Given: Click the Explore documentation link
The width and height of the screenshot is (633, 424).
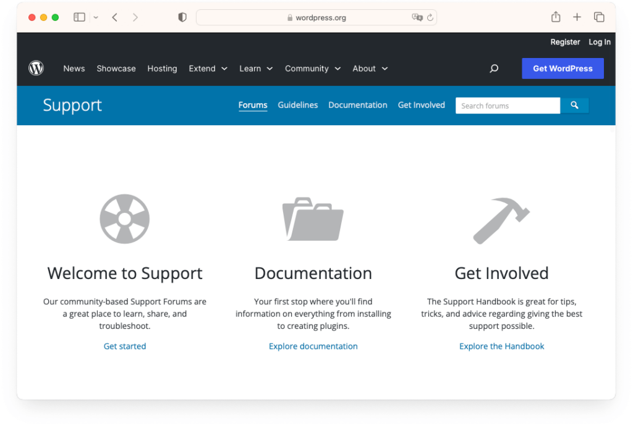Looking at the screenshot, I should coord(313,346).
